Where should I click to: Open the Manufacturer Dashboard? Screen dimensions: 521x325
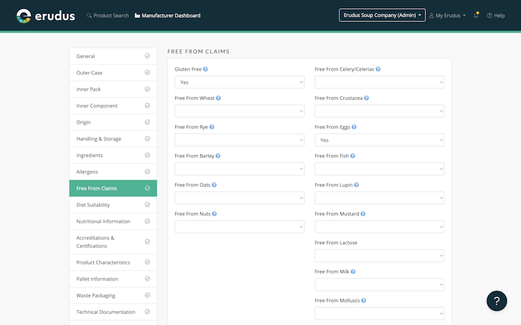click(x=168, y=15)
